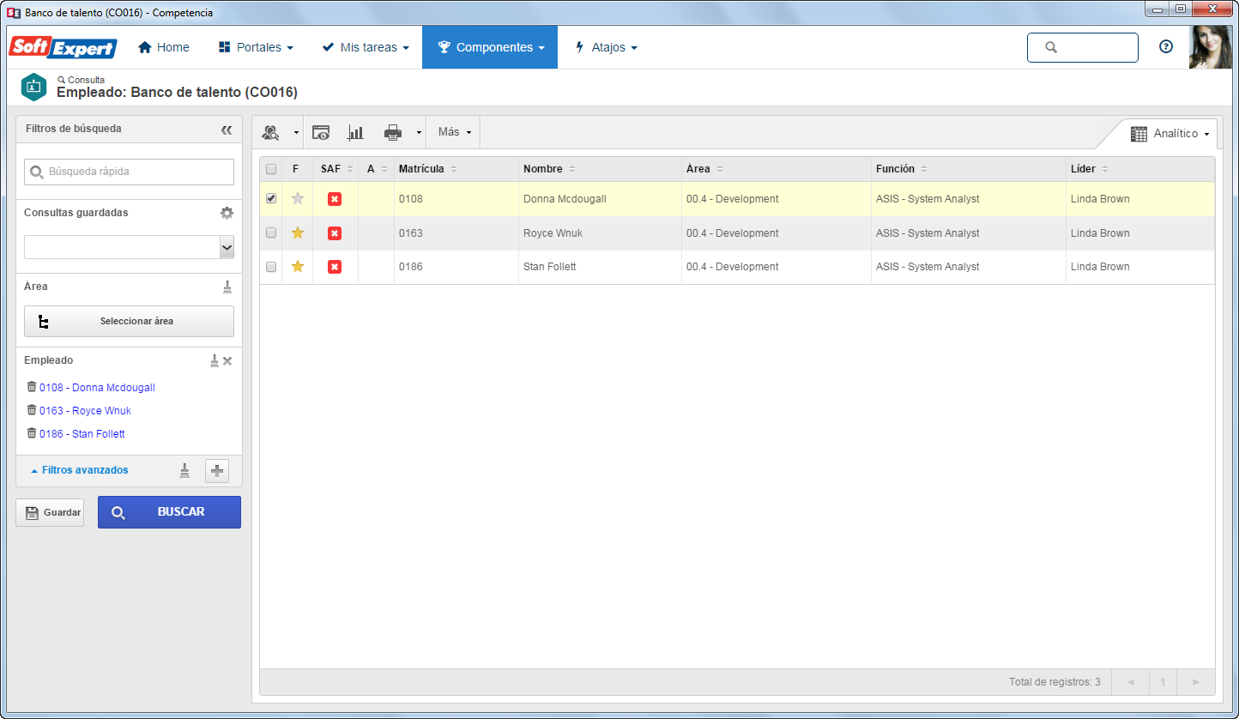Open the Mis tareas menu

click(366, 47)
